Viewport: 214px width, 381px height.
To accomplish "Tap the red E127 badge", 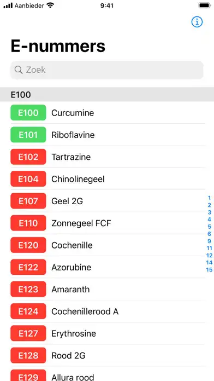I will (x=28, y=333).
